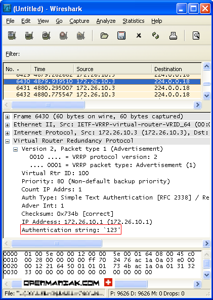The width and height of the screenshot is (213, 300).
Task: Sort packets by Time column
Action: pos(53,69)
